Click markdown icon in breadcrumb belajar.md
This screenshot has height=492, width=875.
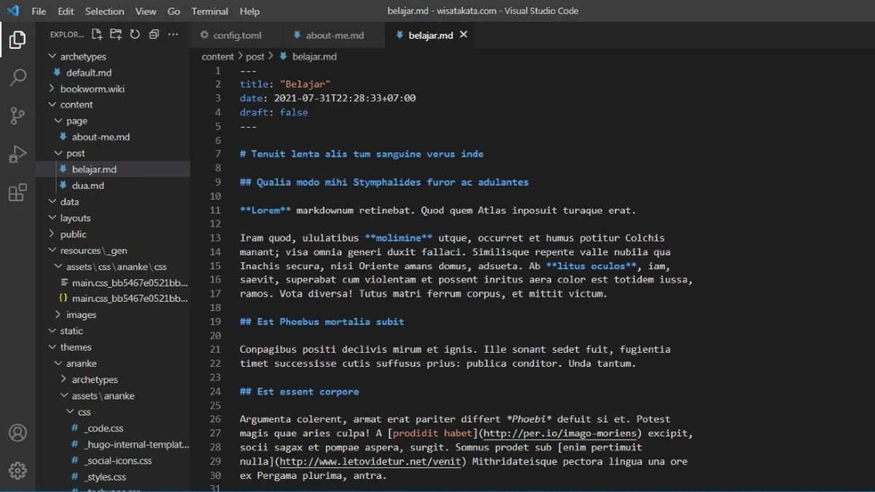point(283,56)
